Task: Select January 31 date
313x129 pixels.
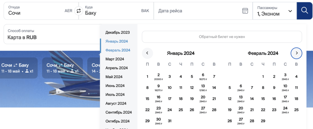Action: pyautogui.click(x=169, y=121)
